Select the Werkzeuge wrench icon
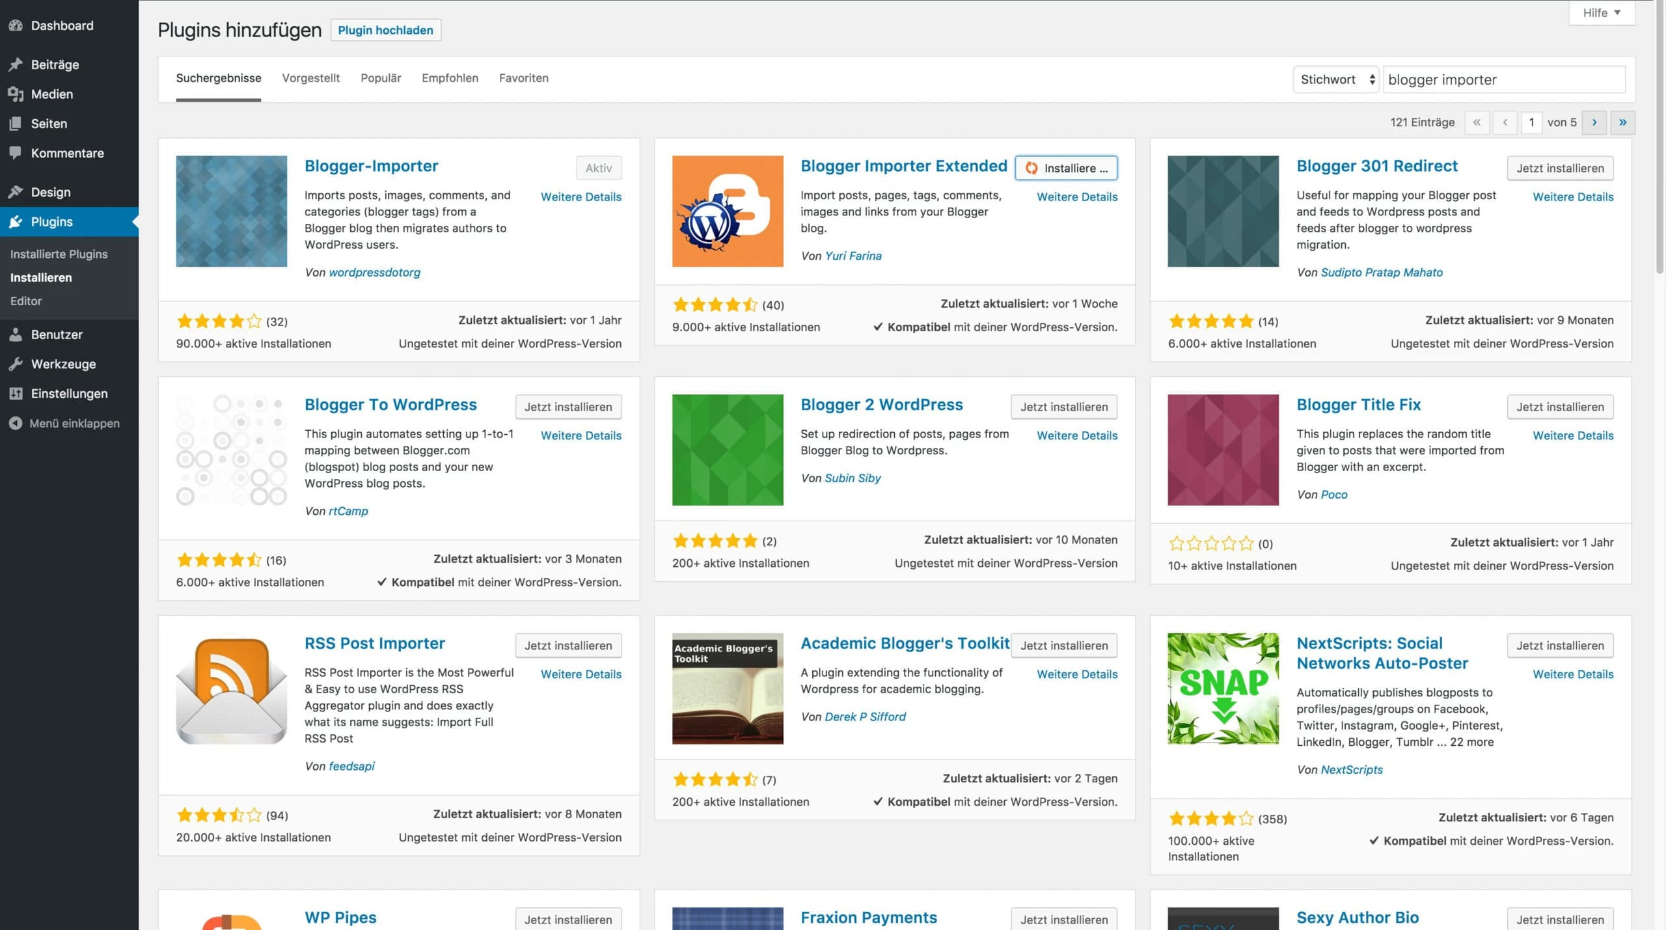1666x930 pixels. (x=16, y=363)
